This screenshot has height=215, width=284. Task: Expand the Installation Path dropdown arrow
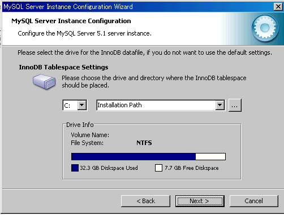220,105
